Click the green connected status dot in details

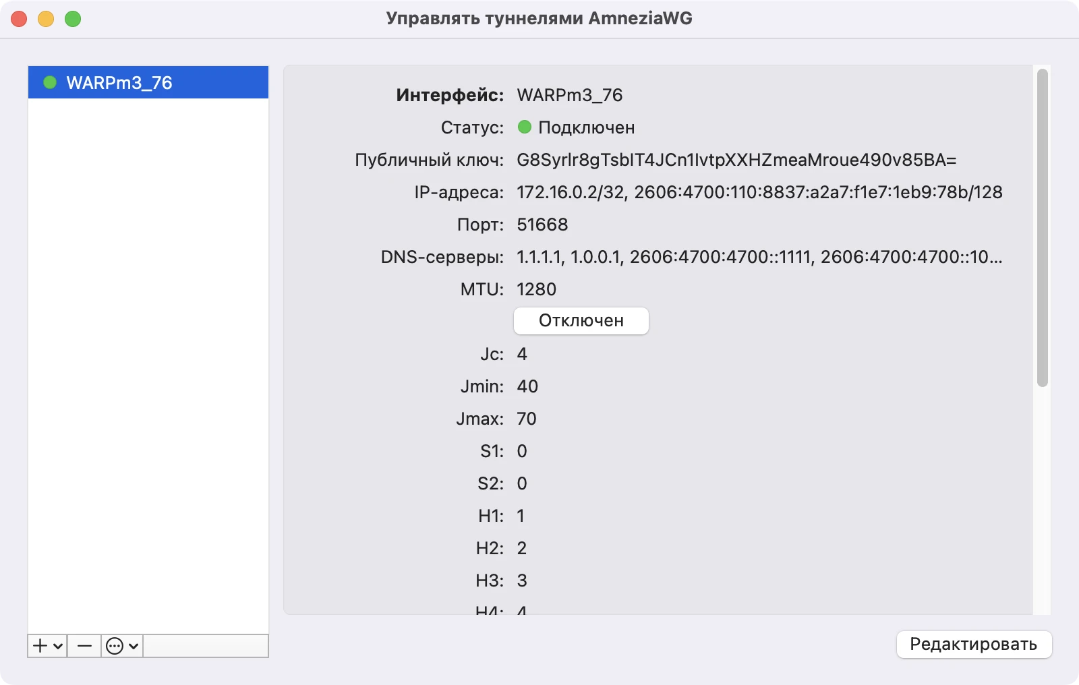(525, 127)
